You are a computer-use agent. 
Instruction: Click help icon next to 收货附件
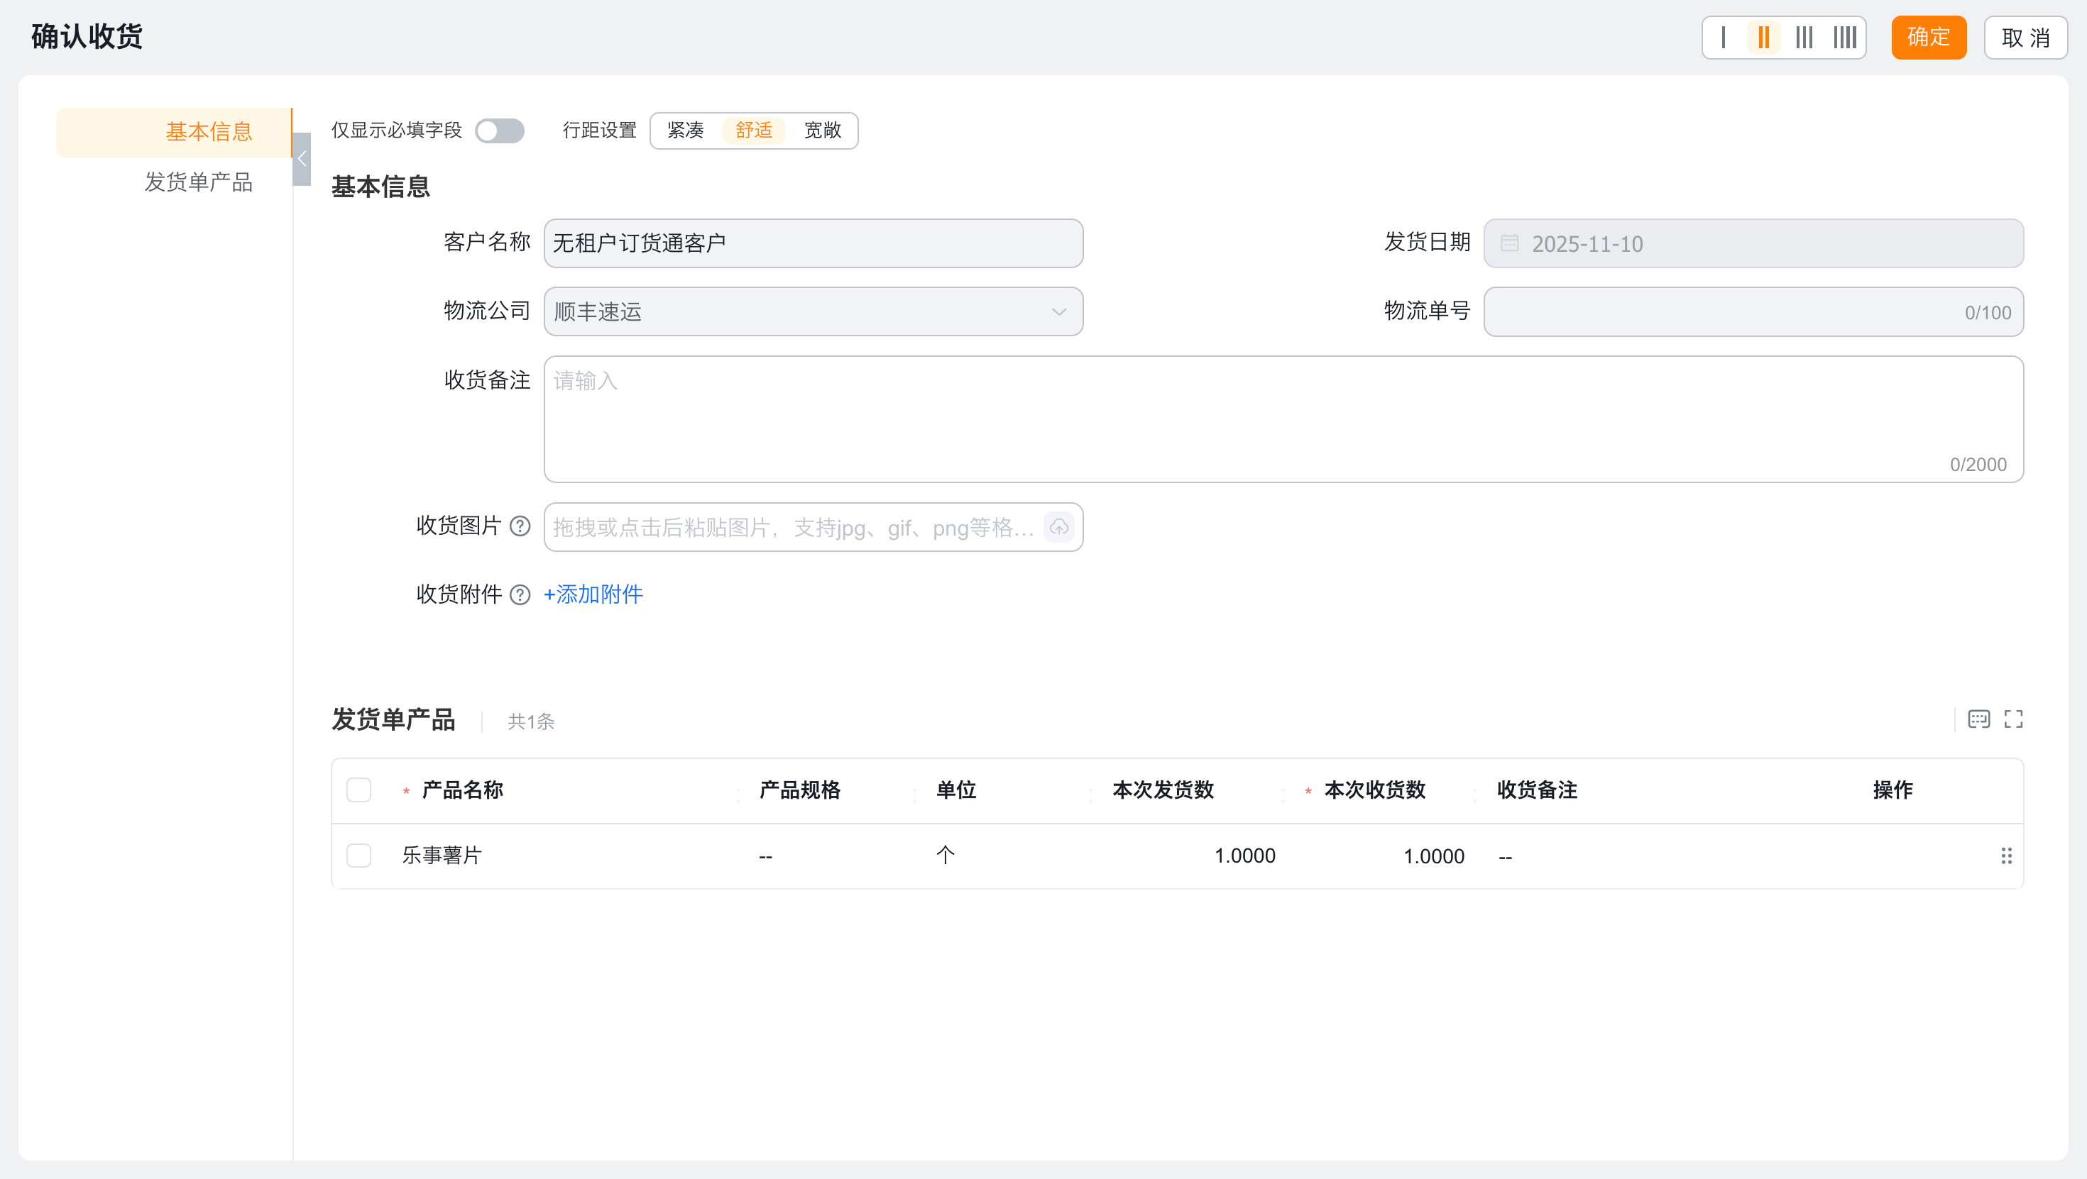(520, 595)
